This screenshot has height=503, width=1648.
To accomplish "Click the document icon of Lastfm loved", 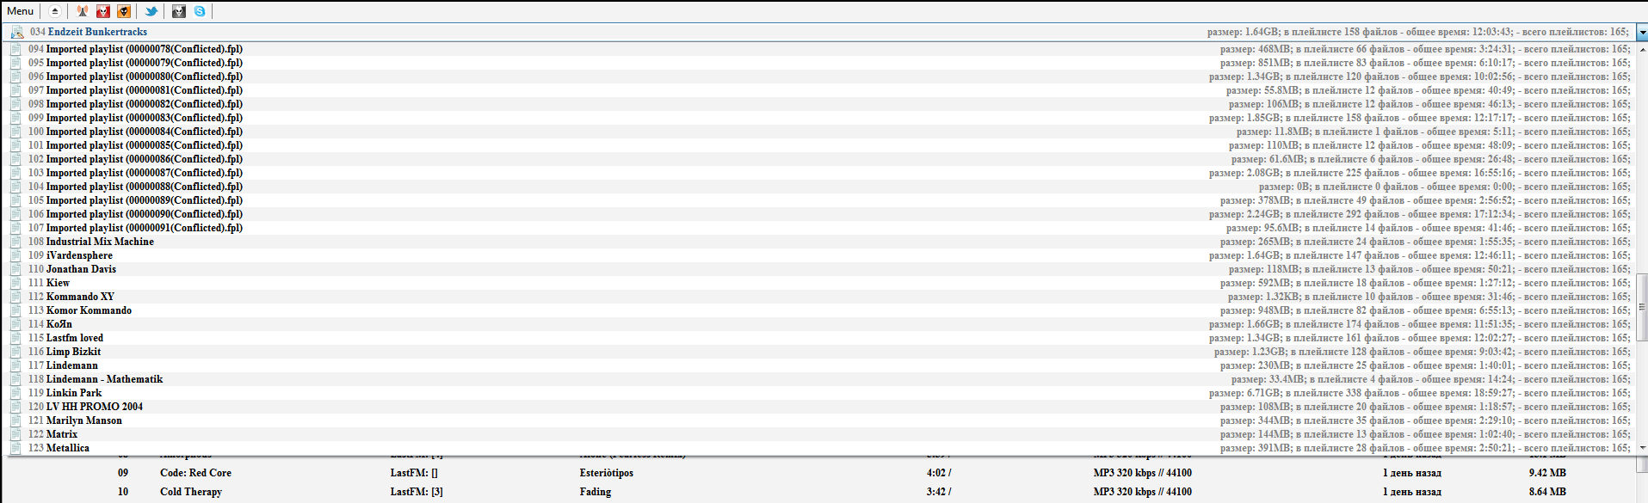I will pyautogui.click(x=15, y=338).
